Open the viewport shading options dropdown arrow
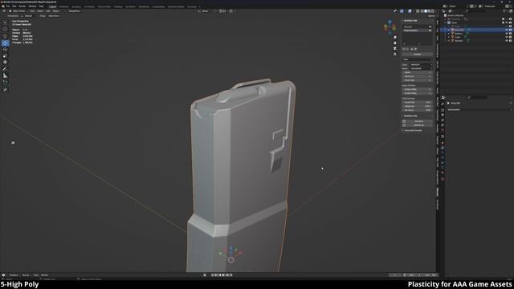 (x=435, y=11)
